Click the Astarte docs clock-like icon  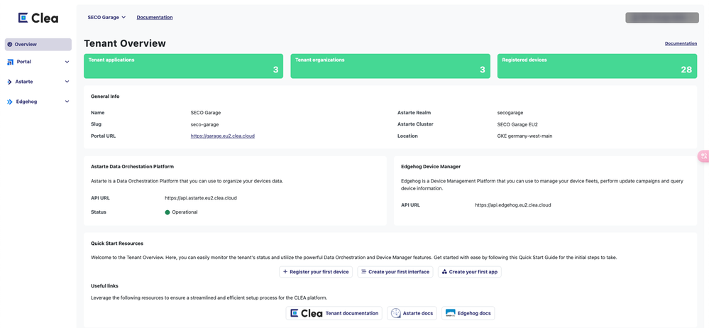(396, 313)
